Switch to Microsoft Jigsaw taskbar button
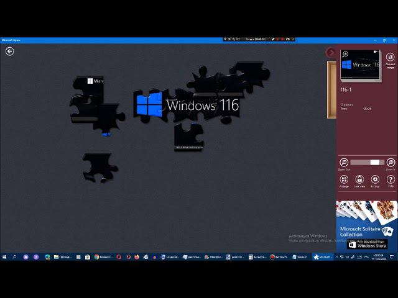Screen dimensions: 398x298 323,257
